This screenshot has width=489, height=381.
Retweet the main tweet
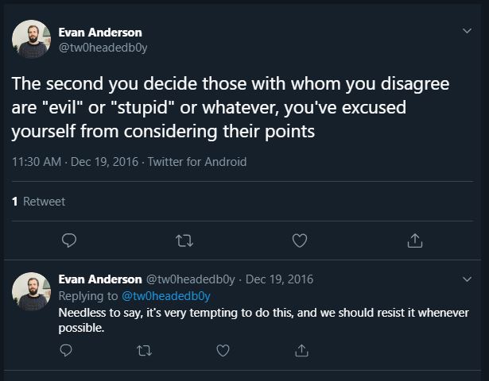(184, 239)
